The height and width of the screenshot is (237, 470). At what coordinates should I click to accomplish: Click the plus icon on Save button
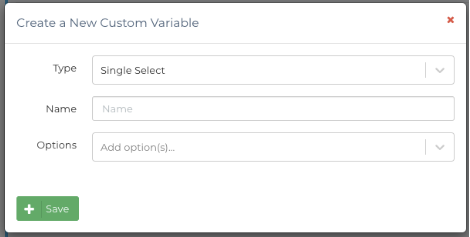29,209
